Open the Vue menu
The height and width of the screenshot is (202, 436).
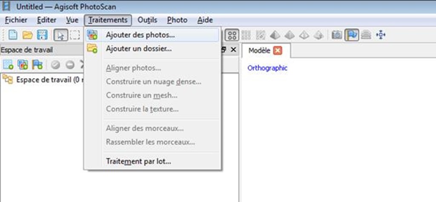72,20
